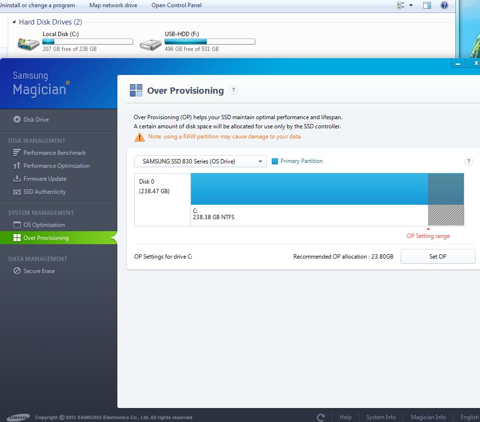Screen dimensions: 480x422
Task: Minimize the Samsung Magician window
Action: (x=458, y=63)
